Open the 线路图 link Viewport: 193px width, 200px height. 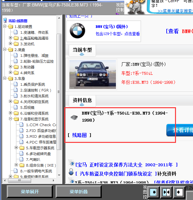point(79,135)
